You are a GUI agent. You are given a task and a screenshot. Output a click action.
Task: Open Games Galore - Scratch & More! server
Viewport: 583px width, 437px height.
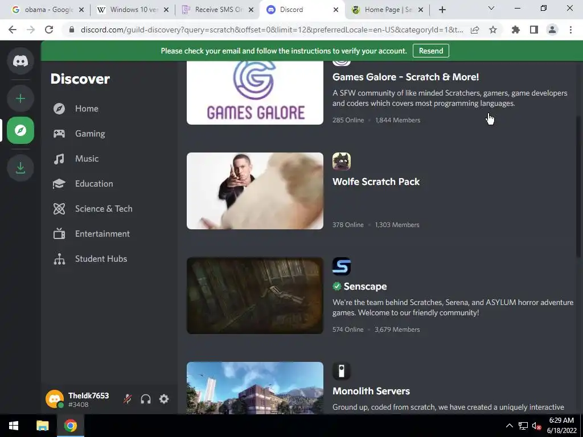tap(405, 77)
